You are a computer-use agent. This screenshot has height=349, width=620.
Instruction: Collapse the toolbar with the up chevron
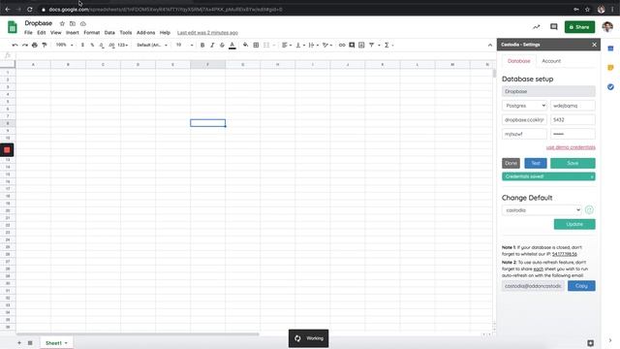click(x=490, y=46)
